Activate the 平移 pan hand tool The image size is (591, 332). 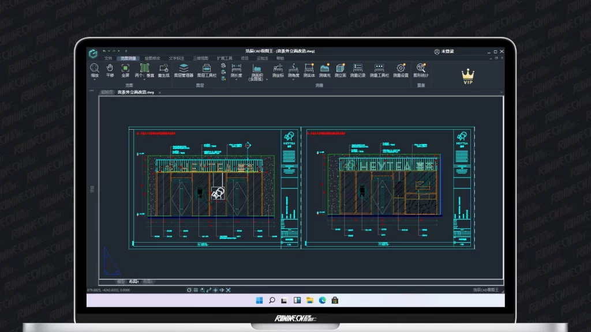click(110, 69)
